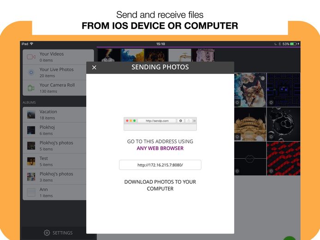Click the battery indicator in status bar

(293, 44)
